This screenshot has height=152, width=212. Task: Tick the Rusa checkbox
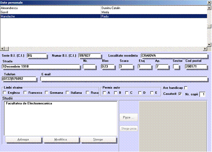[x=88, y=93]
